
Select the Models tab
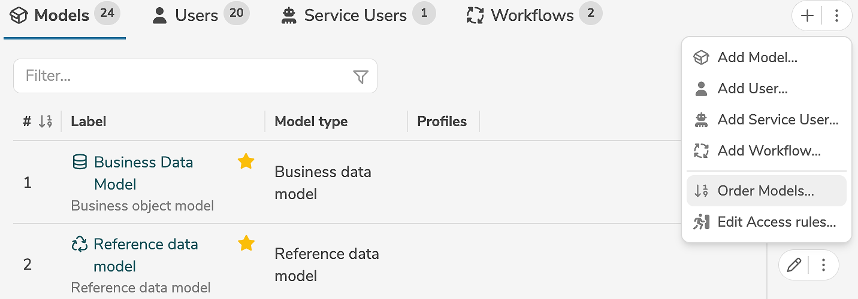click(x=62, y=16)
